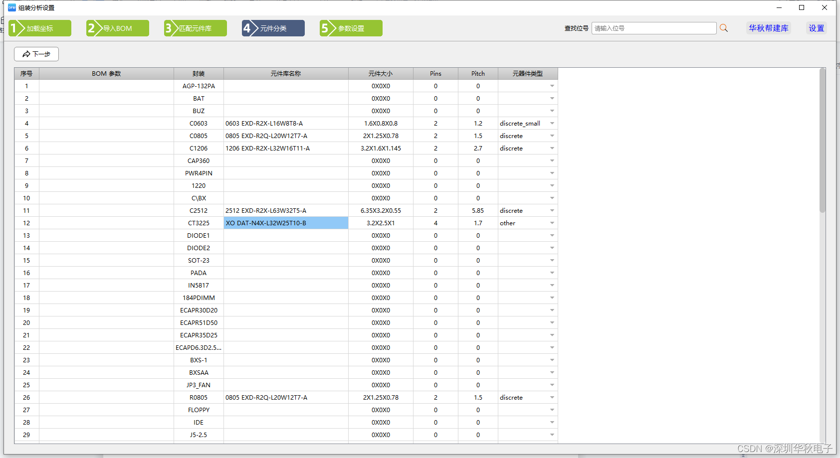Viewport: 840px width, 458px height.
Task: Click the 6.35X3.2X0.55 size cell
Action: (x=381, y=211)
